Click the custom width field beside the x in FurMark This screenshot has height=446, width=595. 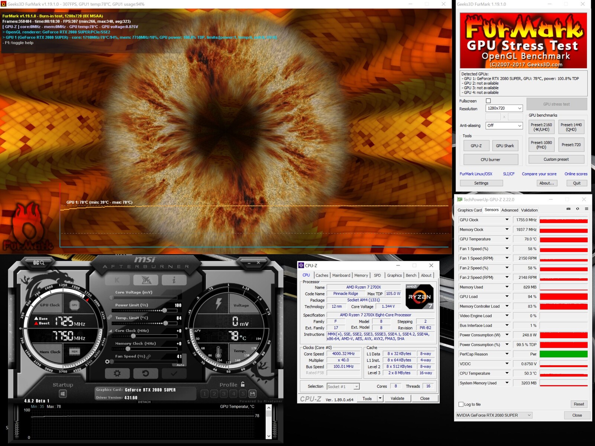(x=493, y=117)
